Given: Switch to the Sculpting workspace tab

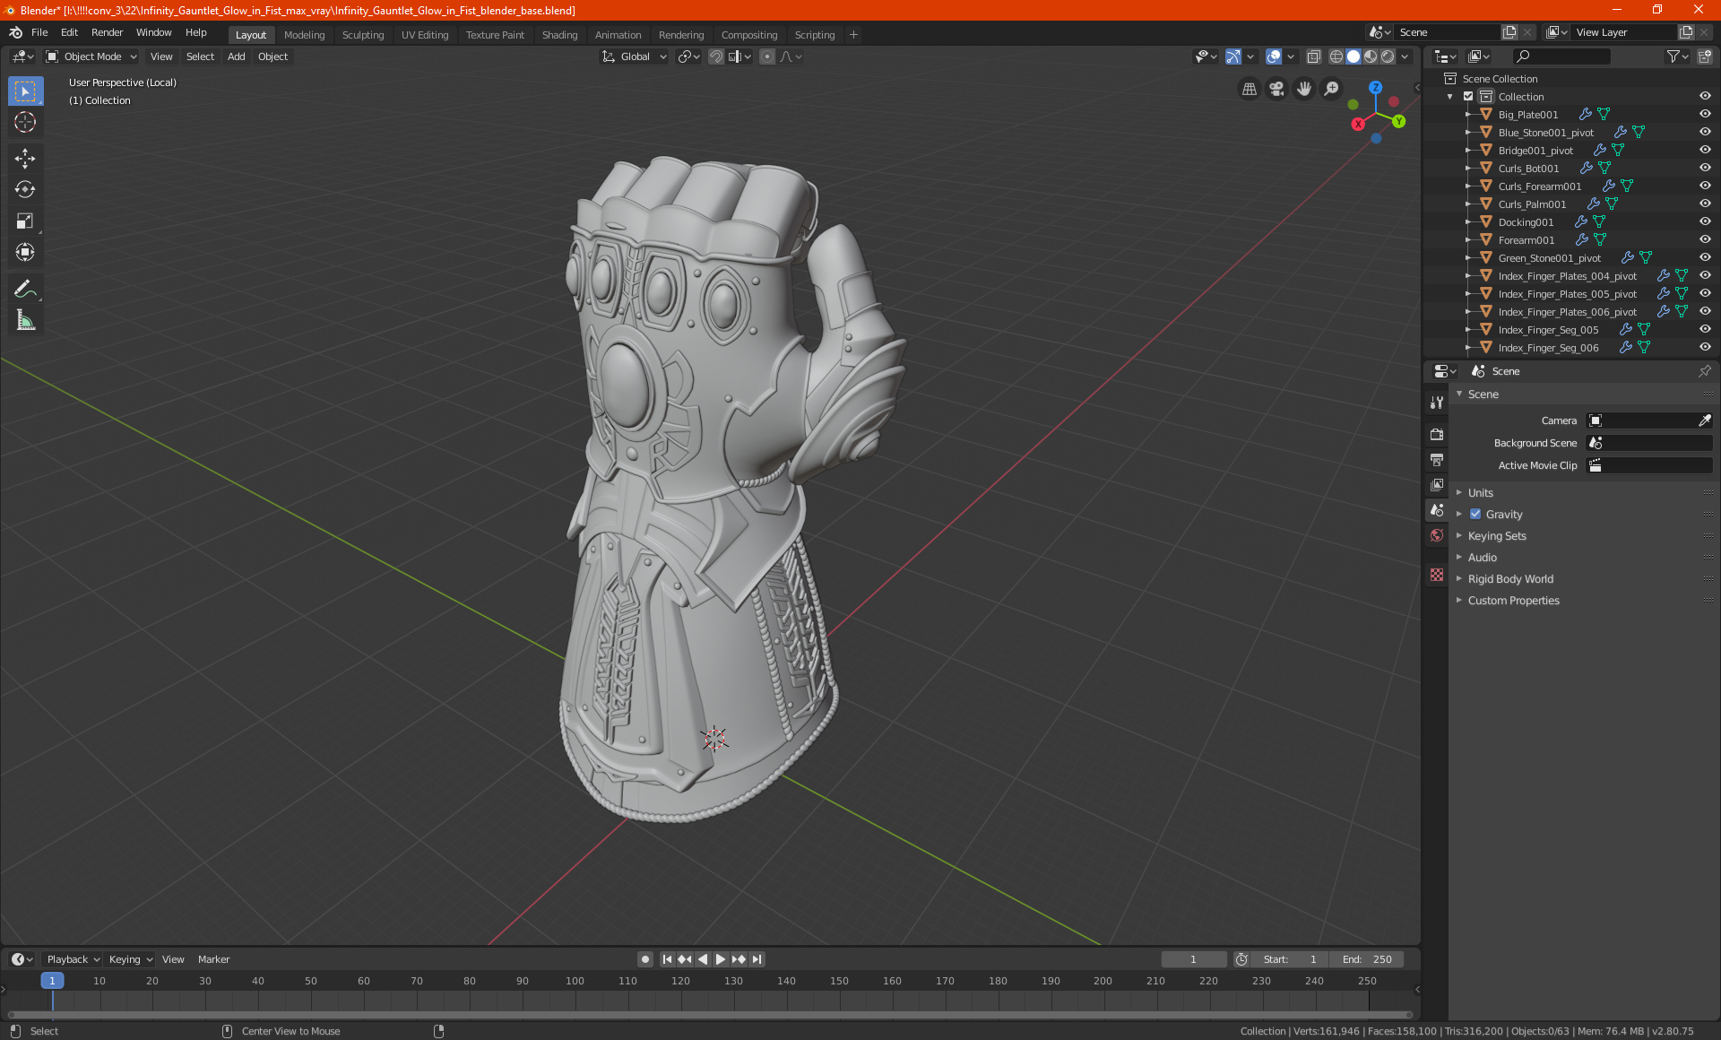Looking at the screenshot, I should (x=362, y=35).
